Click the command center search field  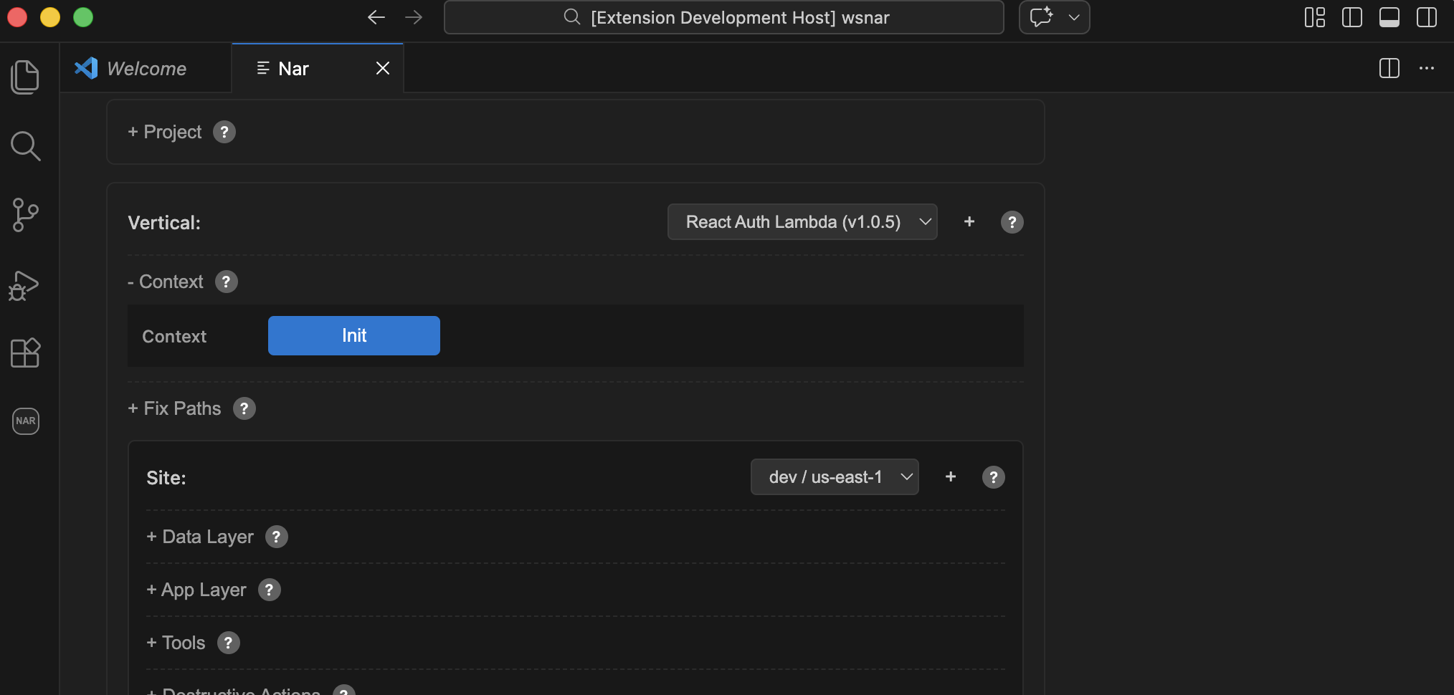coord(723,17)
